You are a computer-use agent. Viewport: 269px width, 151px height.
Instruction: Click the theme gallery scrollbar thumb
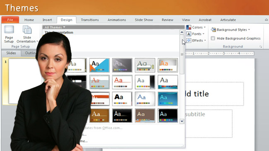point(182,54)
